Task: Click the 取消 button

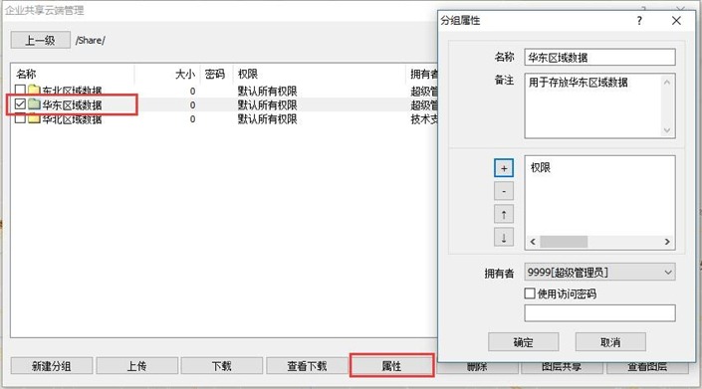Action: pos(610,342)
